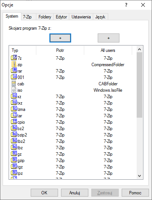The width and height of the screenshot is (152, 200).
Task: Click the tbz2 file type icon
Action: pos(14,141)
